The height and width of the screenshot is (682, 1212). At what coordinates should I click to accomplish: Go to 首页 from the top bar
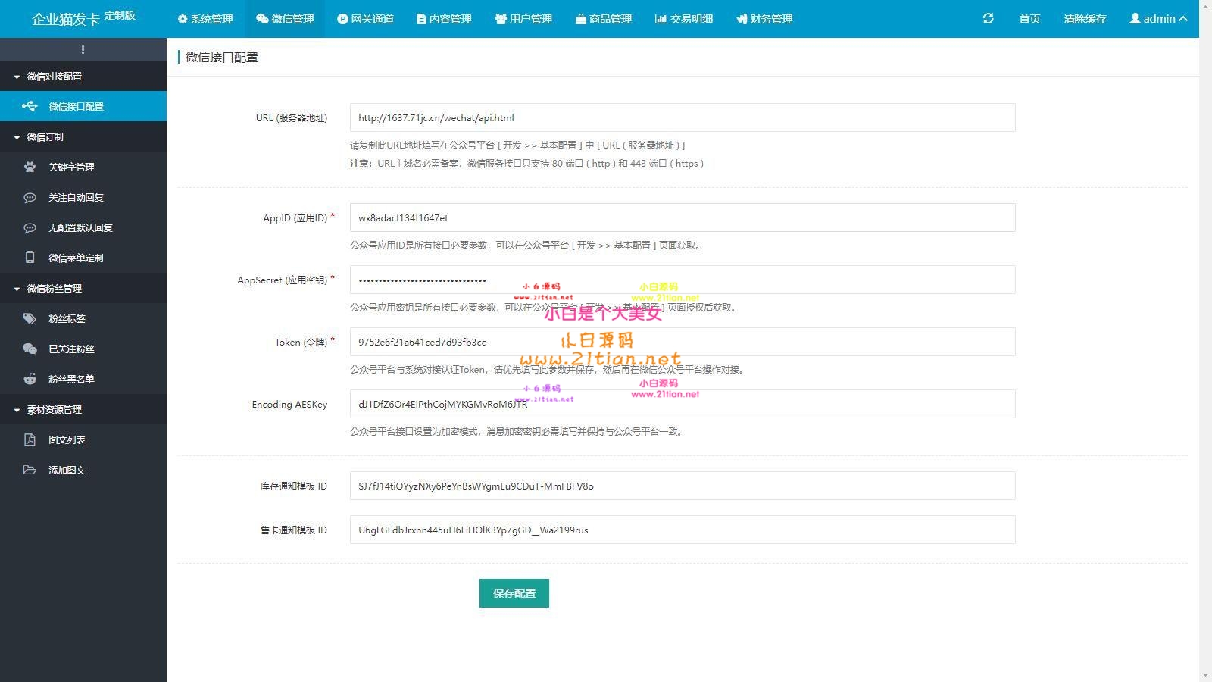point(1029,19)
